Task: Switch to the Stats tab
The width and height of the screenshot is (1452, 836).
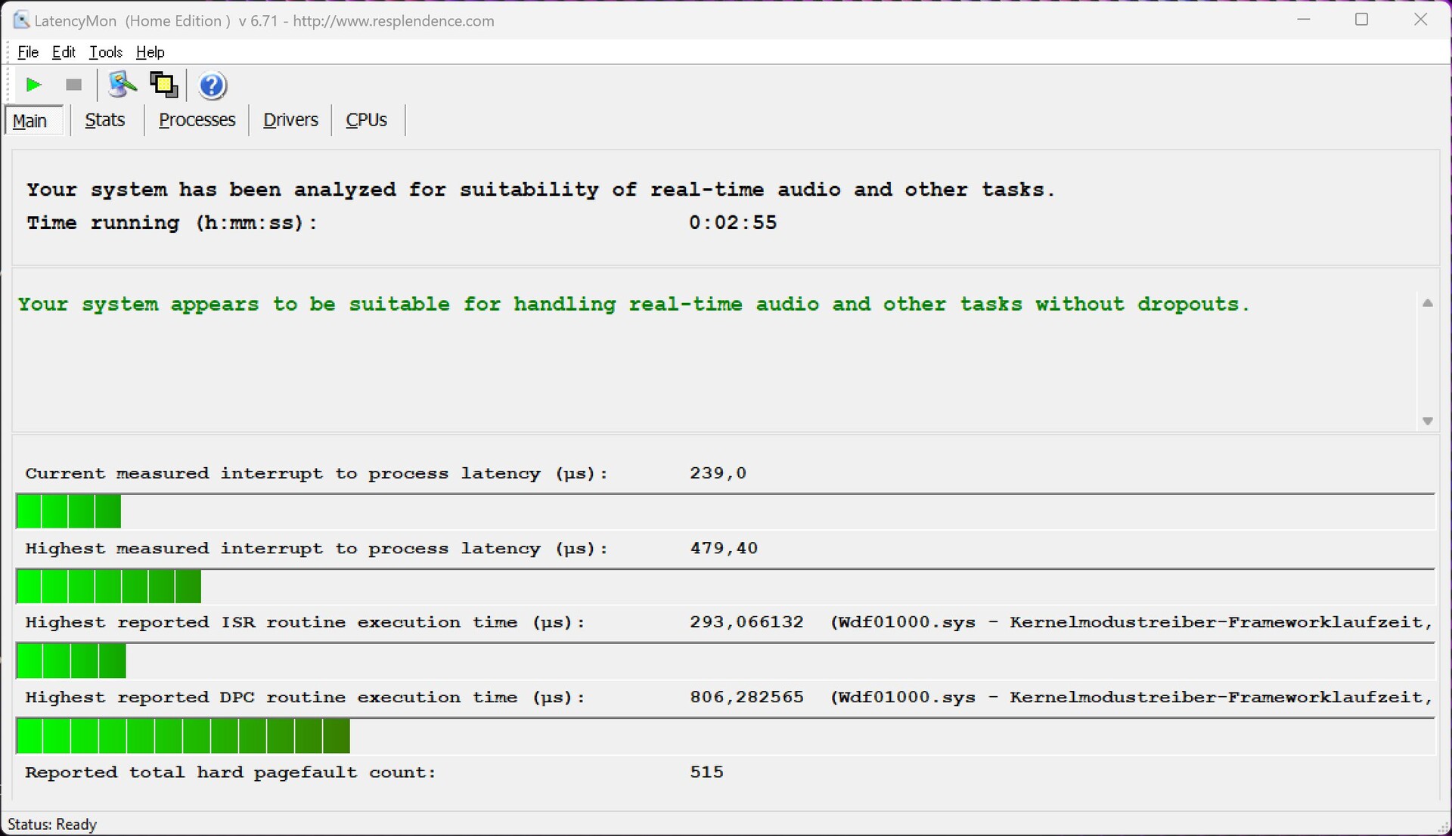Action: [105, 120]
